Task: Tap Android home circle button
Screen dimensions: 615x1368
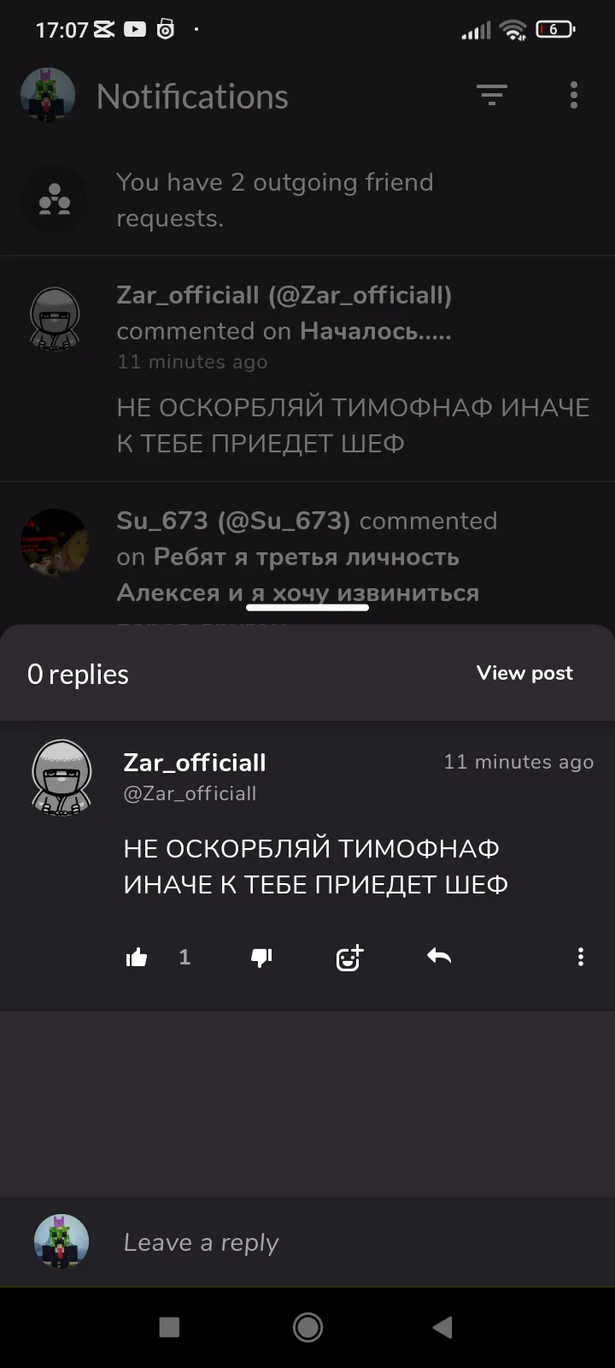Action: (307, 1327)
